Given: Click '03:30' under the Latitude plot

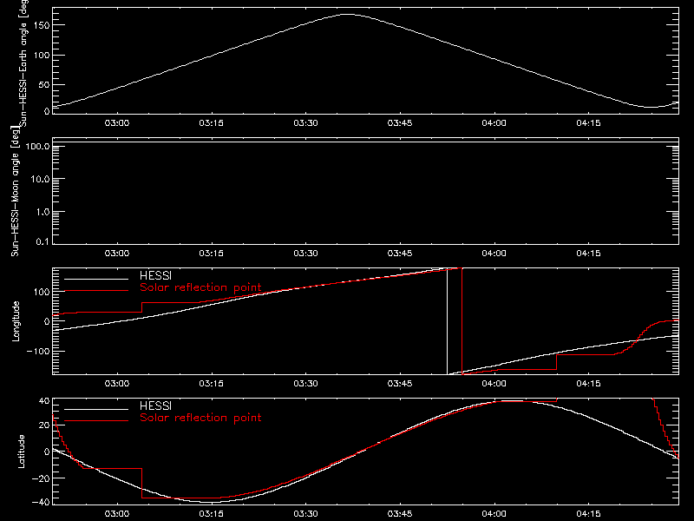Looking at the screenshot, I should pos(305,513).
